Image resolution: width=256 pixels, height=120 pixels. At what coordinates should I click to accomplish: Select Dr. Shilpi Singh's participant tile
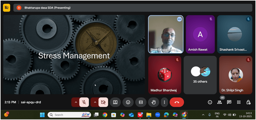coord(236,75)
